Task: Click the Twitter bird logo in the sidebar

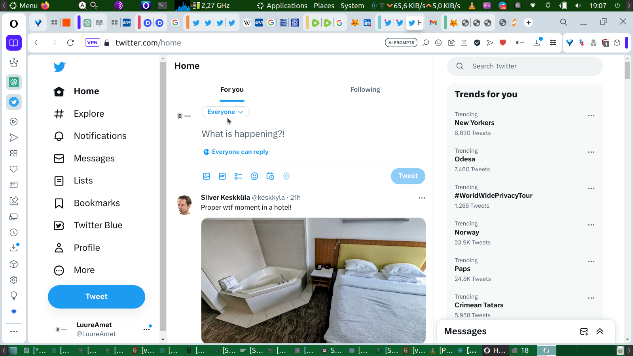Action: tap(59, 67)
